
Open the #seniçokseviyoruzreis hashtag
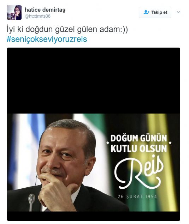pos(47,39)
